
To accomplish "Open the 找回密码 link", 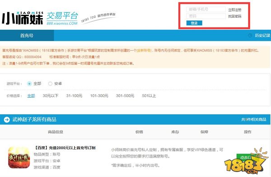I will [235, 16].
